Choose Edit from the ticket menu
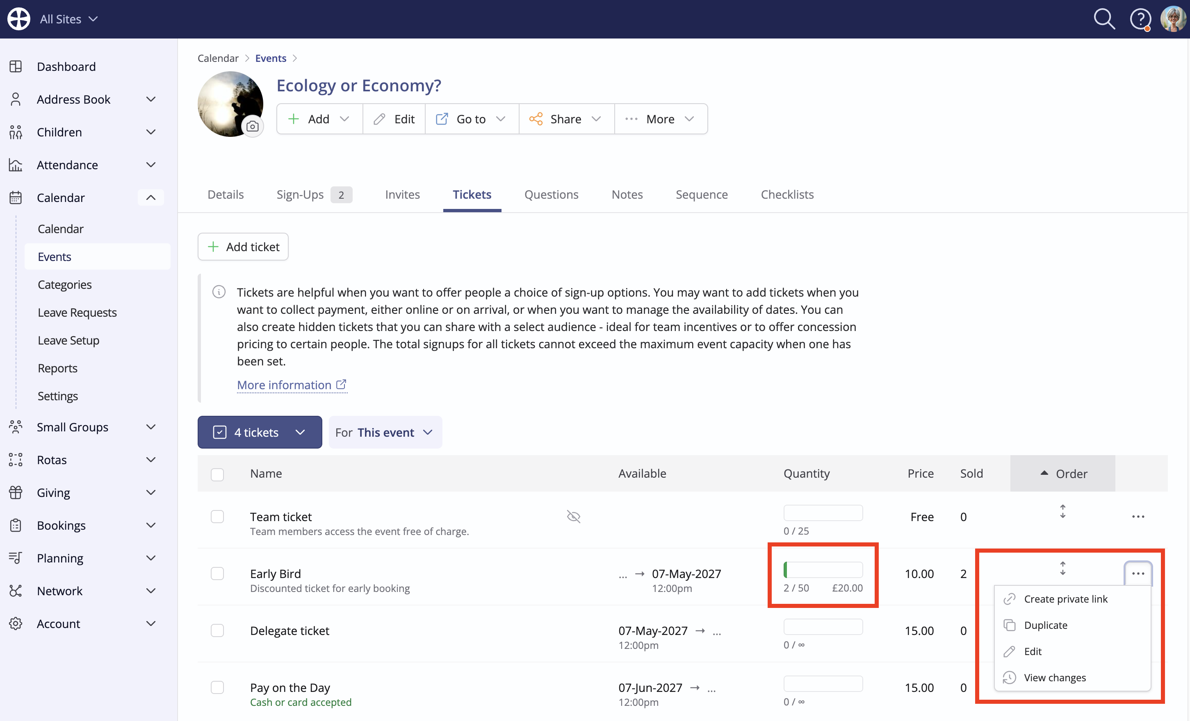This screenshot has height=721, width=1190. point(1073,651)
